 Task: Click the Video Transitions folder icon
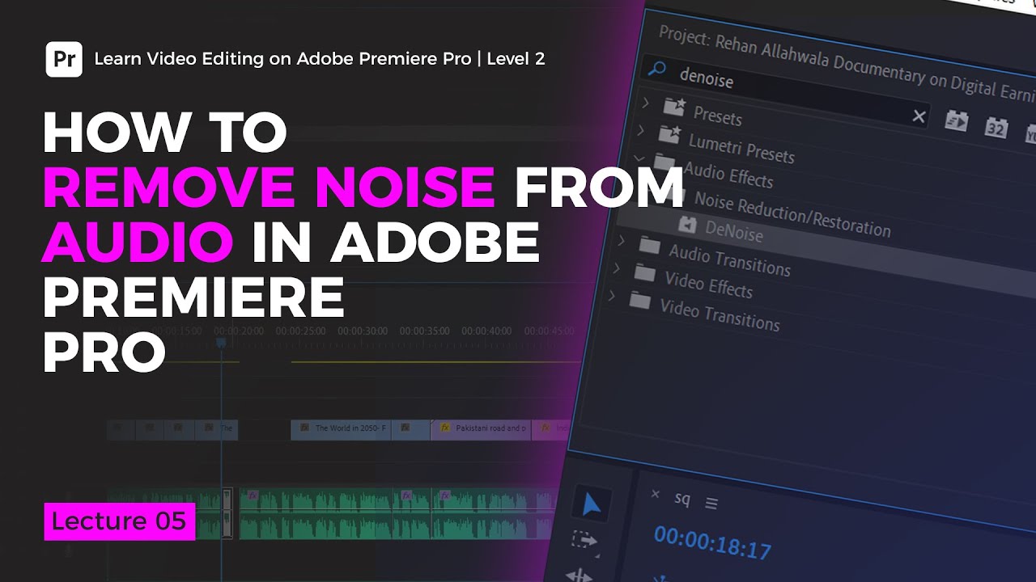639,302
